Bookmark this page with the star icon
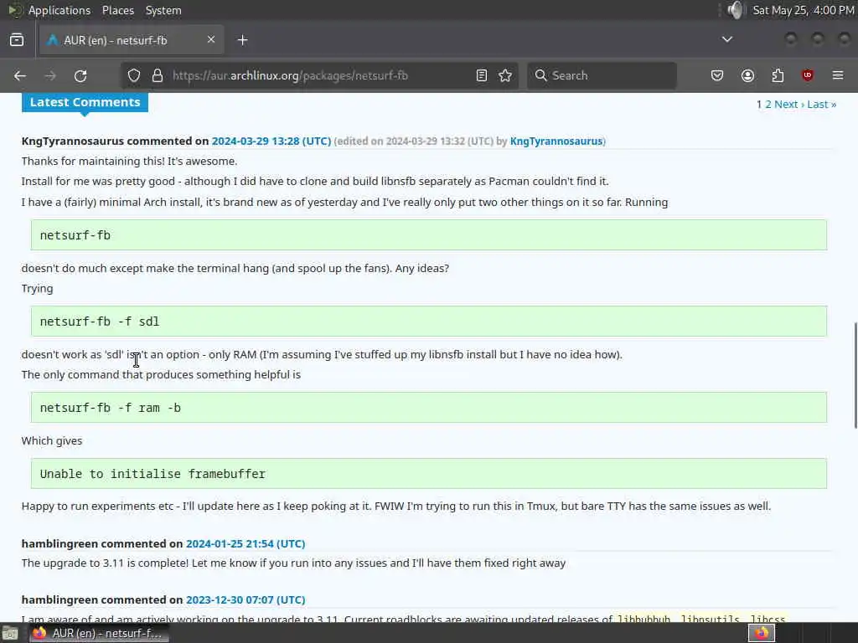858x643 pixels. [x=505, y=75]
